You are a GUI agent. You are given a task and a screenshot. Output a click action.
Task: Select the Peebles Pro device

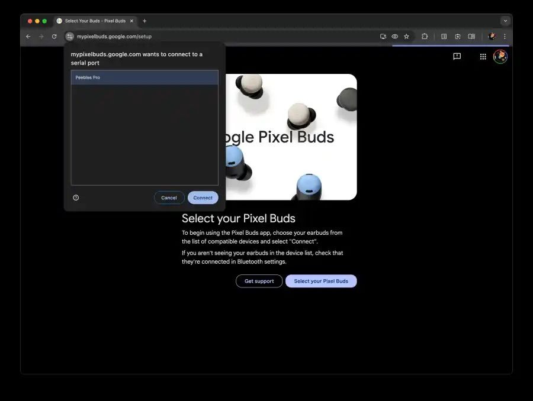coord(145,77)
